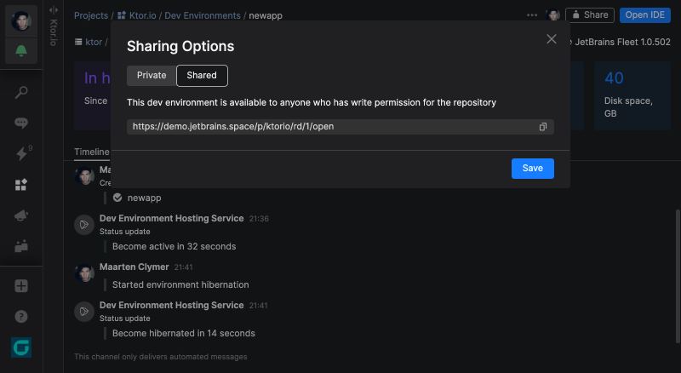The image size is (681, 373).
Task: Click the newapp timeline entry
Action: coord(144,198)
